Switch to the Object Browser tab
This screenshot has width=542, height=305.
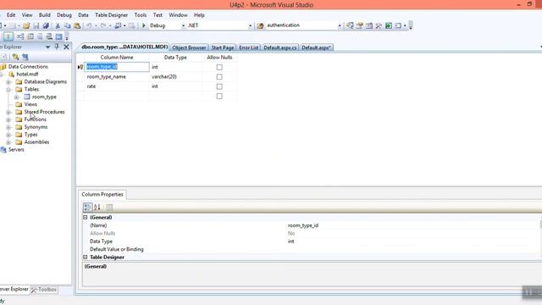click(189, 47)
